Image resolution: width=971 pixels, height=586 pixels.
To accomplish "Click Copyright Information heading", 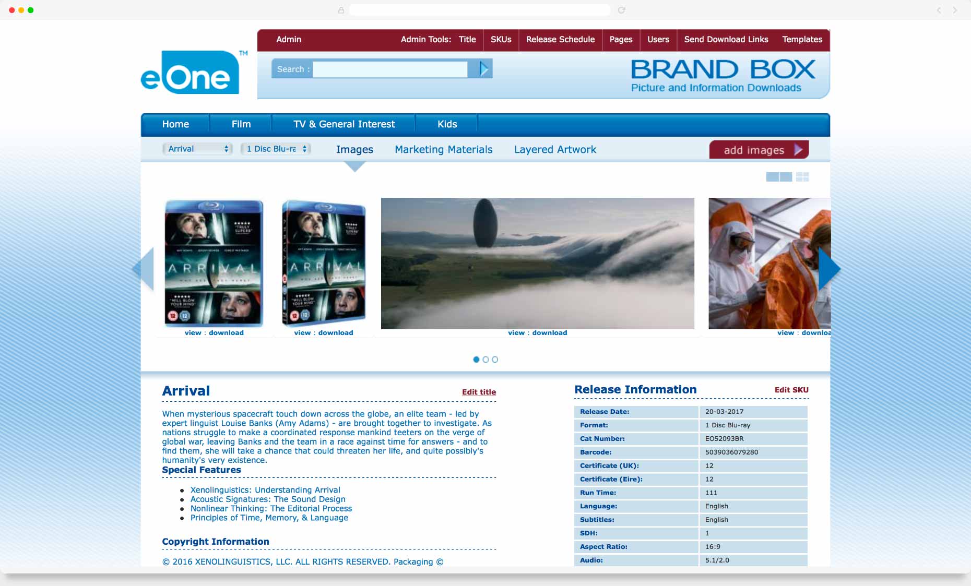I will click(216, 542).
